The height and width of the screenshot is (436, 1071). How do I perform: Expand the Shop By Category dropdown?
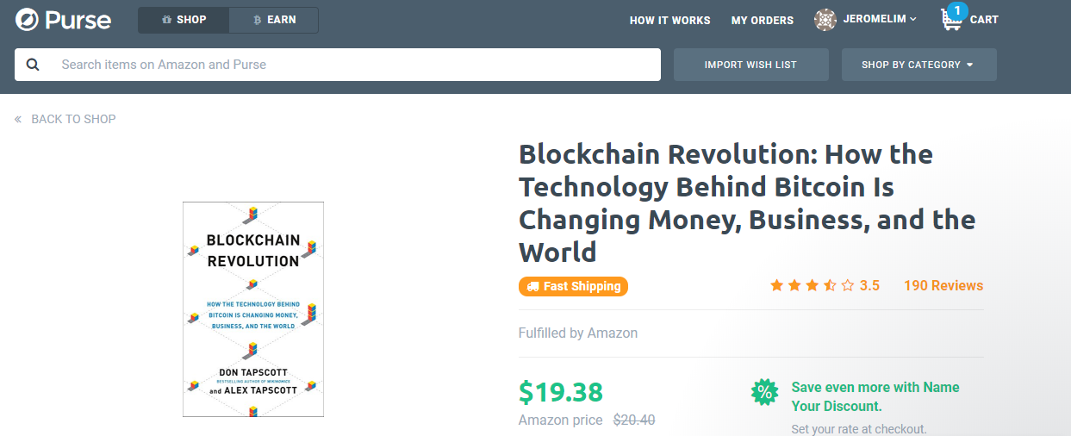pyautogui.click(x=918, y=65)
